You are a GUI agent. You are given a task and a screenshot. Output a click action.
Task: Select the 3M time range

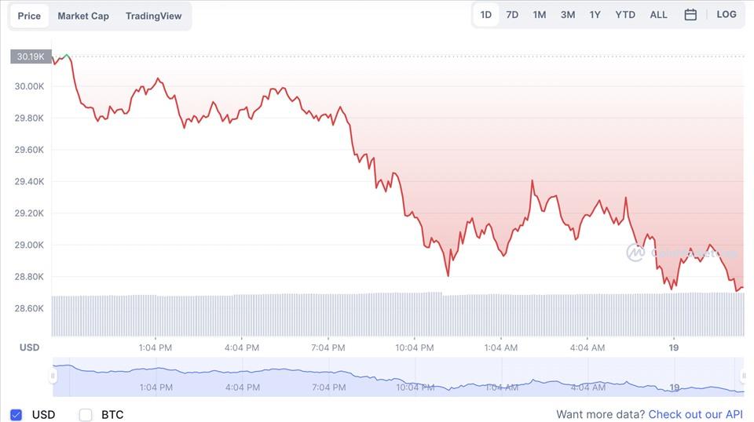click(x=568, y=15)
